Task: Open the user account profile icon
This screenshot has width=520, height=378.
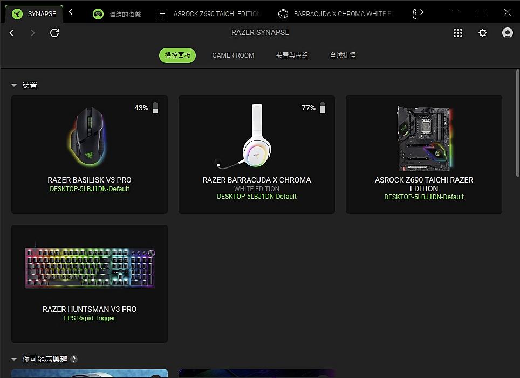Action: 507,33
